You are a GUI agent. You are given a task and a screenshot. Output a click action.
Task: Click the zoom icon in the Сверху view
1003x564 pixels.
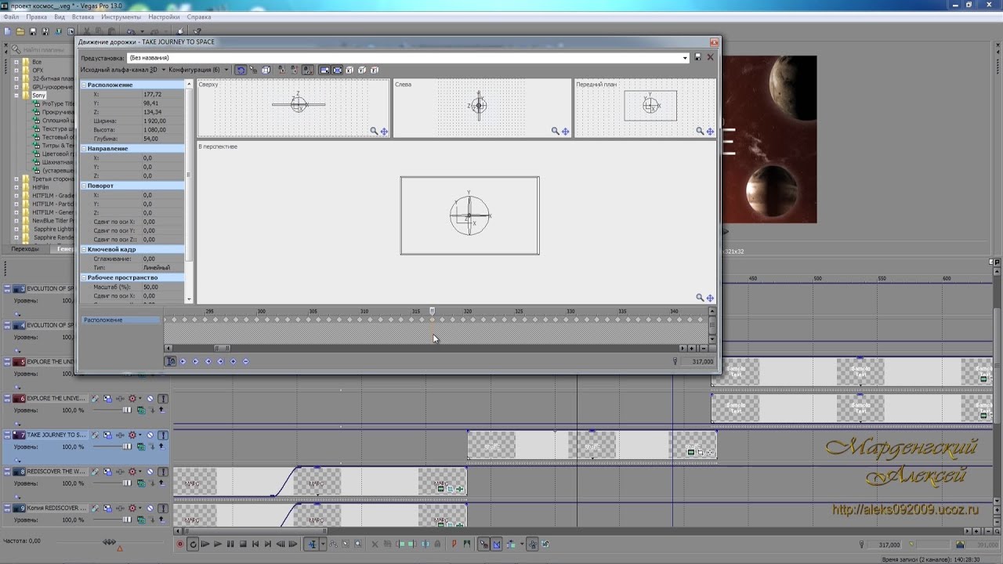374,132
